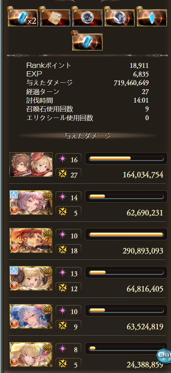Click the fire element icon on red-haired character
The image size is (171, 373).
pos(14,248)
